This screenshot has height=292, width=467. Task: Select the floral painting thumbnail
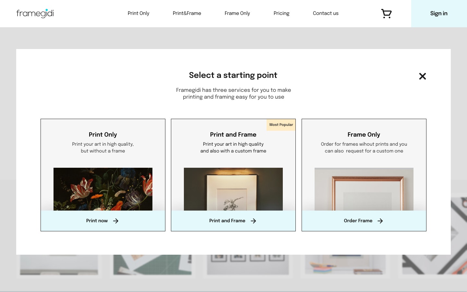[x=103, y=189]
